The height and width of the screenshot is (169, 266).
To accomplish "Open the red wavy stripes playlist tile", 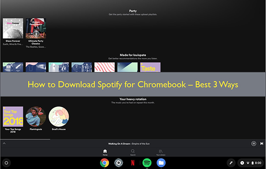I will [105, 67].
